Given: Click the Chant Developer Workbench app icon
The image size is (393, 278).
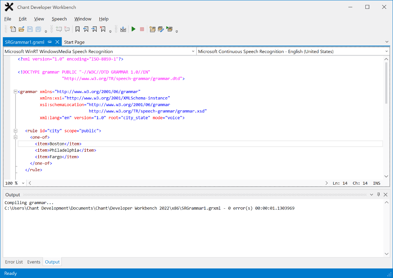Looking at the screenshot, I should [9, 7].
